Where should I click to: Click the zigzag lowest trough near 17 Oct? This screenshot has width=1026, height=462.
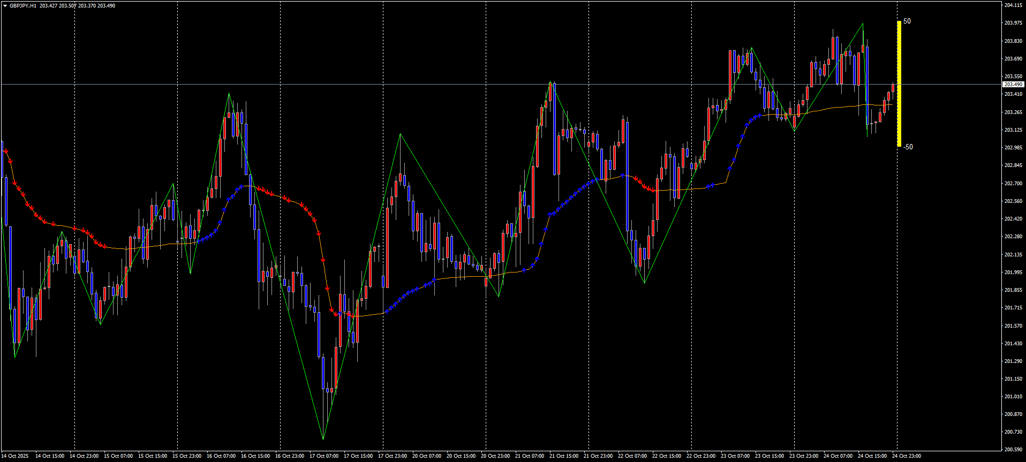click(x=323, y=439)
